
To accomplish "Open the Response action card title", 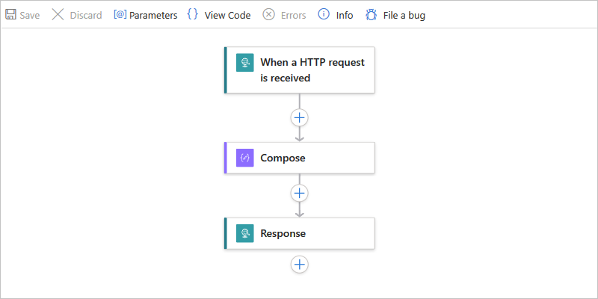I will coord(283,233).
